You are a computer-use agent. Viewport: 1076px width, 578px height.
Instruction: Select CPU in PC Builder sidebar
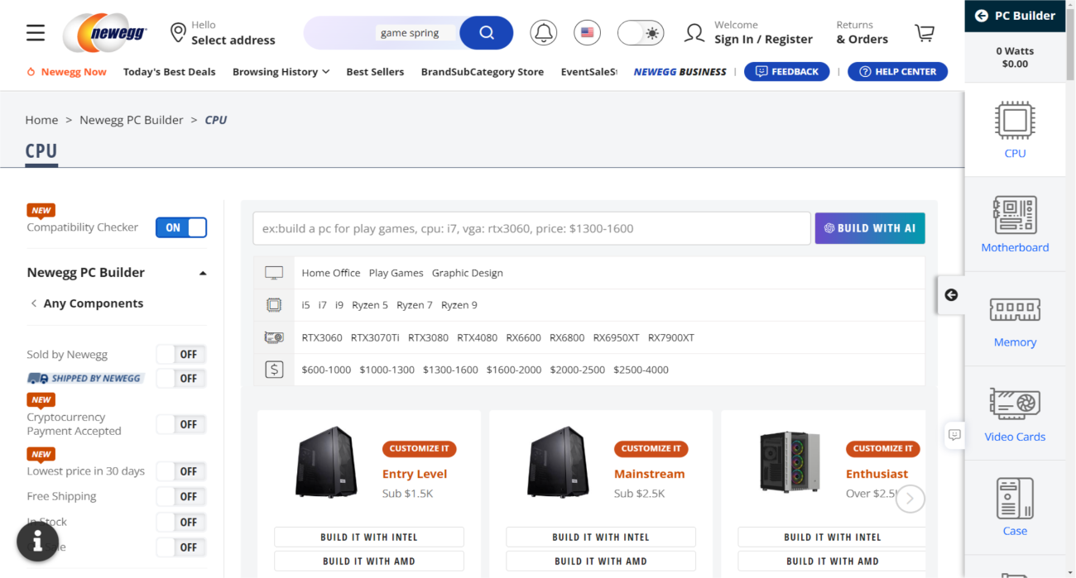coord(1015,130)
